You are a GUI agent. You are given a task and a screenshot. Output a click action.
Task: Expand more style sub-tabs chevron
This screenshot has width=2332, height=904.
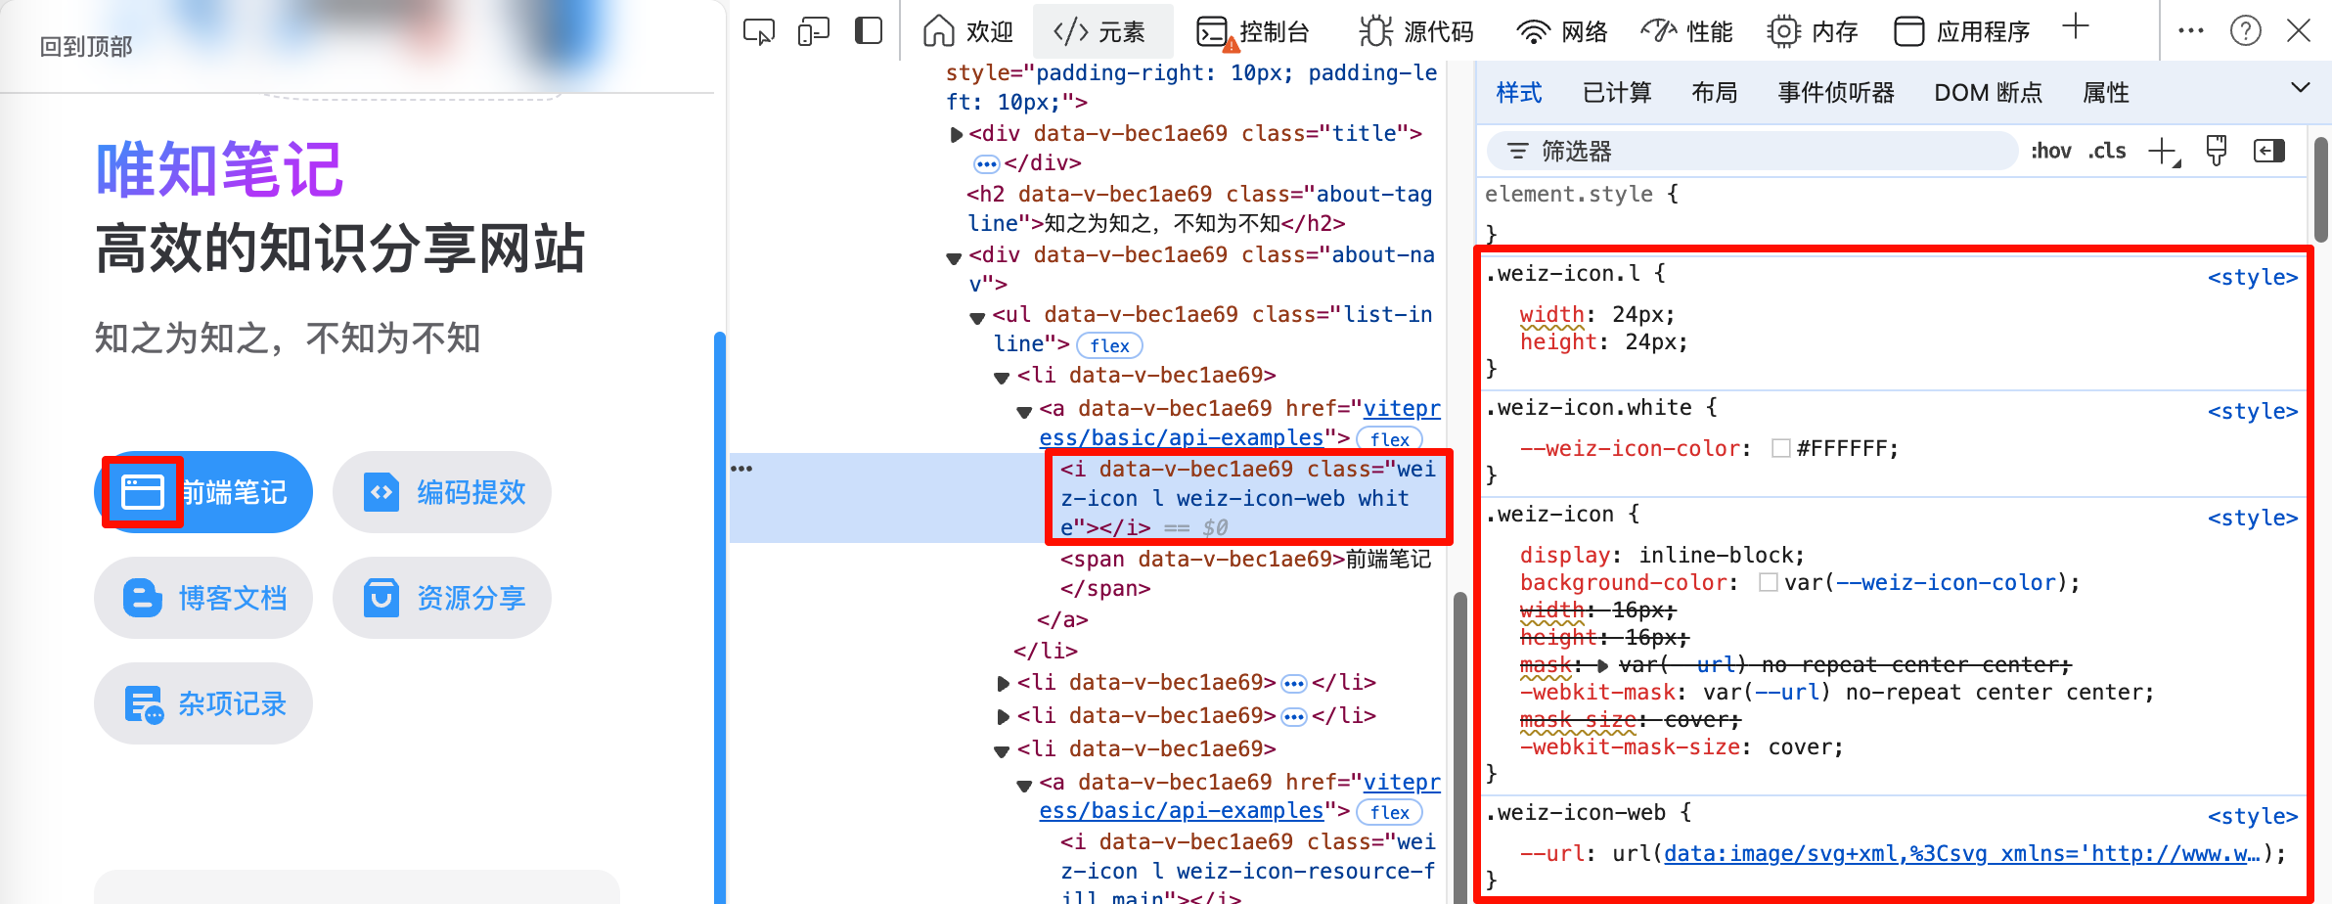pos(2301,88)
